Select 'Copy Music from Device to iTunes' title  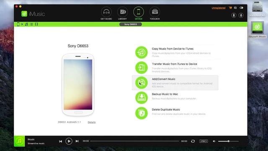tap(173, 49)
